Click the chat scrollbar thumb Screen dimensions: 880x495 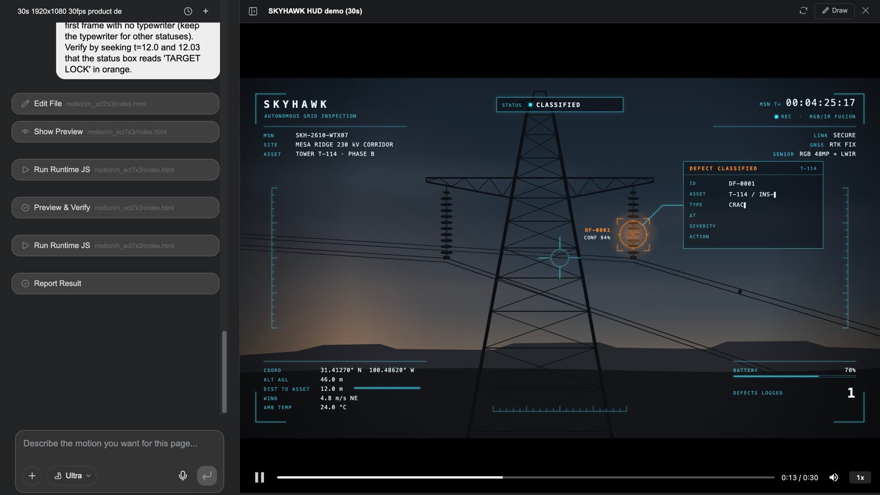[224, 371]
